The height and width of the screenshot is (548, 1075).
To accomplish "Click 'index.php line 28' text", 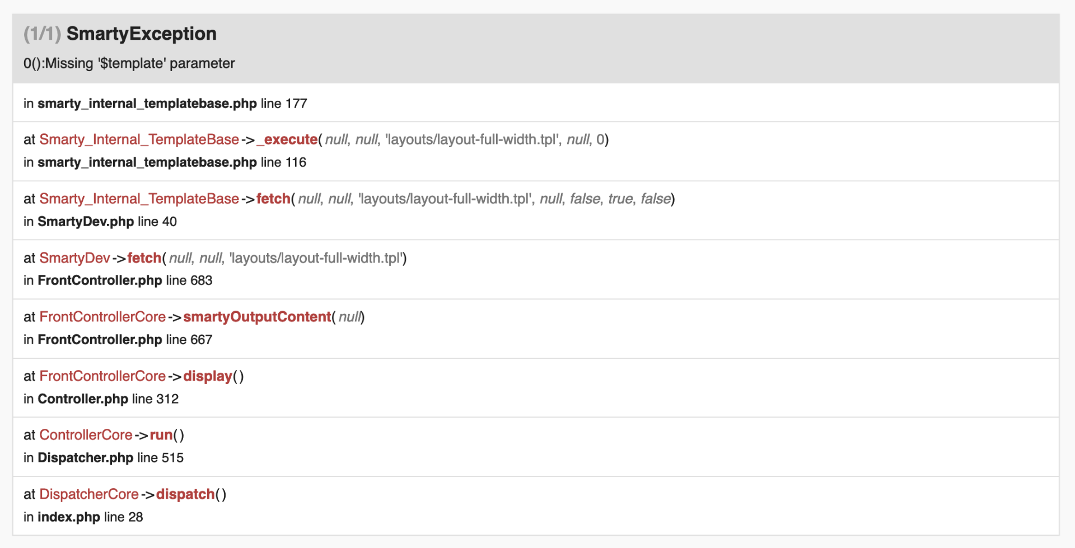I will [90, 517].
